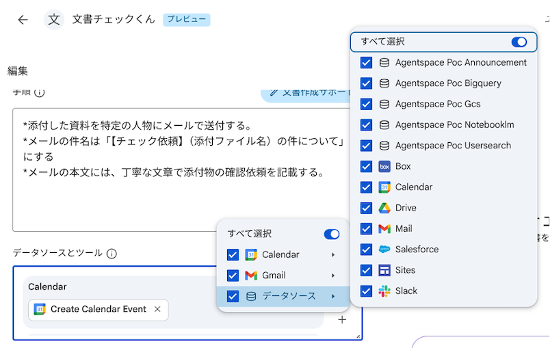Uncheck the Box checkbox
The width and height of the screenshot is (550, 348).
[366, 166]
